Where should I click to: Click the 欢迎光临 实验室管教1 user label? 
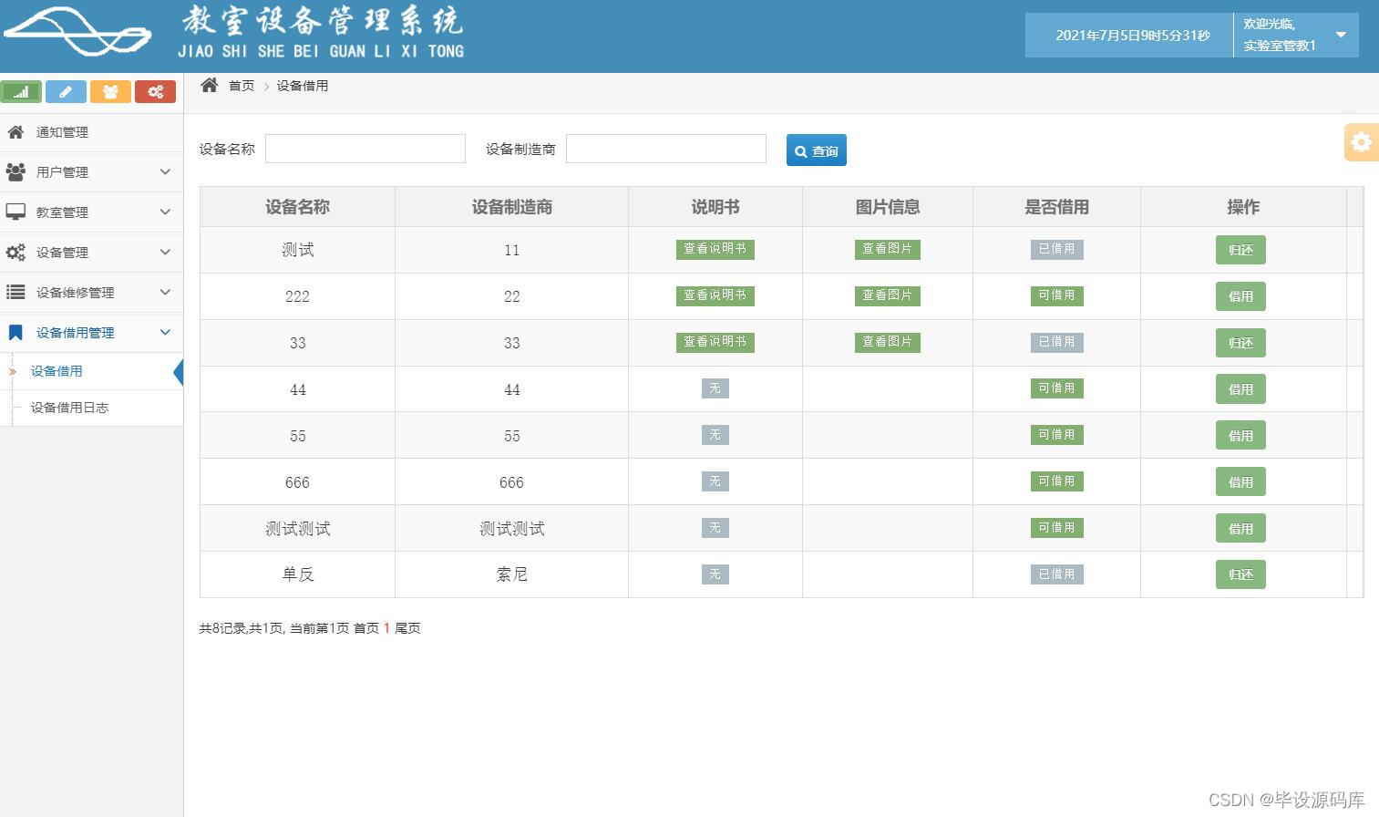[1280, 35]
